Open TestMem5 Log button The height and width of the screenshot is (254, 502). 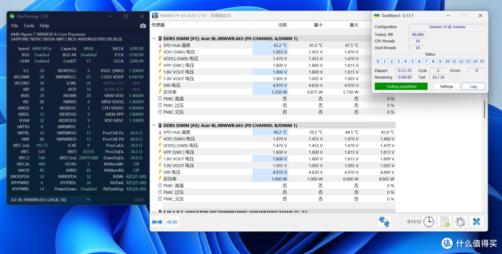tap(473, 87)
